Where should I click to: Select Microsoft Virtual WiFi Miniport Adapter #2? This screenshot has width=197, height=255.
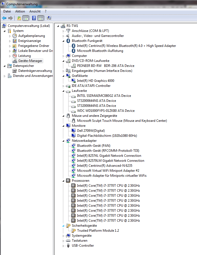coord(108,171)
